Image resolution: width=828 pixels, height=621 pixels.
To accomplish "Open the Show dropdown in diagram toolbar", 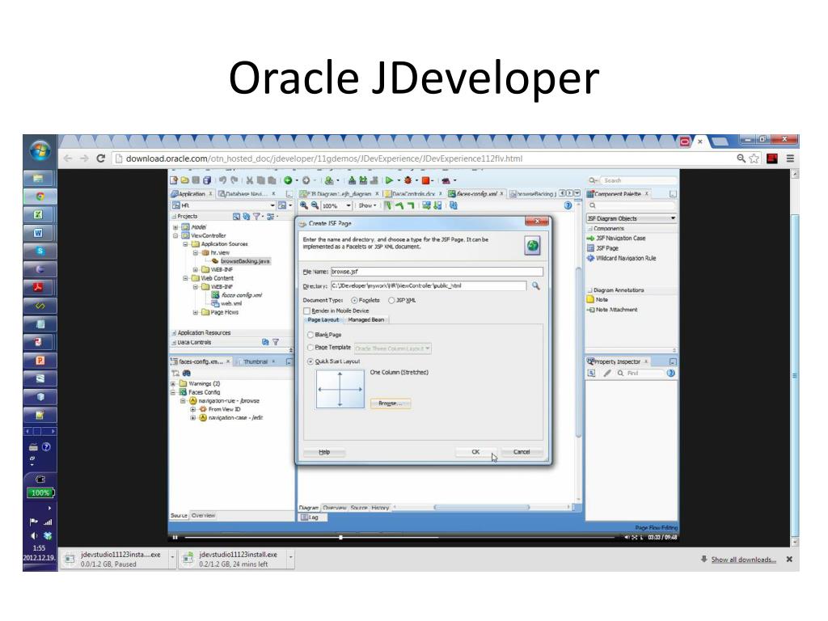I will point(367,205).
